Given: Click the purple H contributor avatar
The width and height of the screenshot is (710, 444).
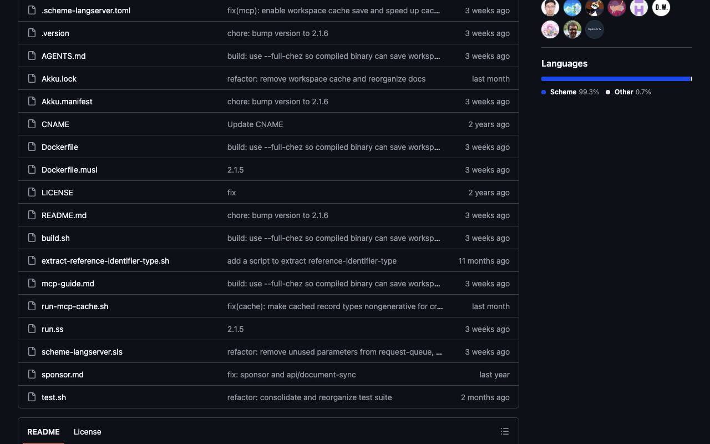Looking at the screenshot, I should coord(639,8).
